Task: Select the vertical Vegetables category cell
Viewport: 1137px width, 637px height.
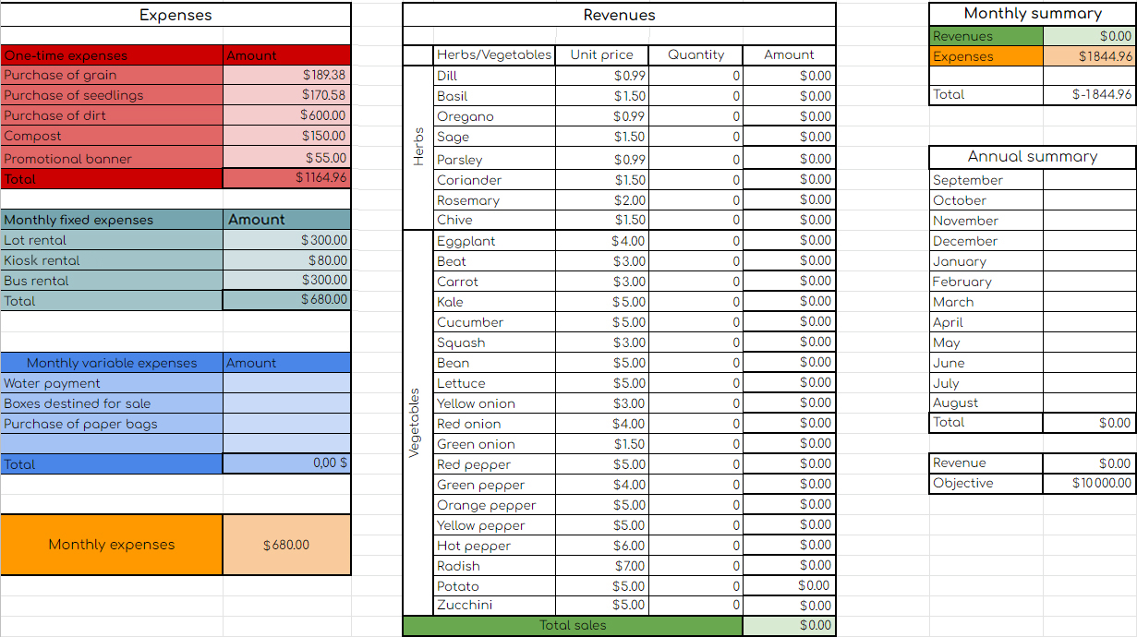Action: 415,422
